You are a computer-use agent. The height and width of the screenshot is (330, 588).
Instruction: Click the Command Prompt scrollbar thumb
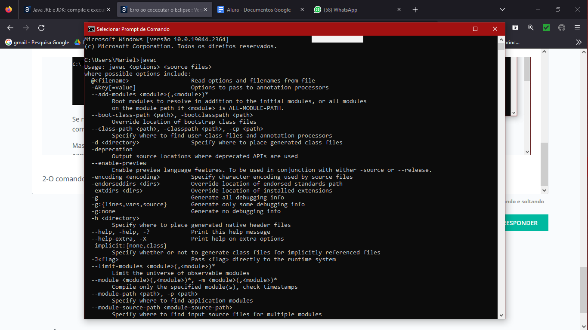point(501,46)
